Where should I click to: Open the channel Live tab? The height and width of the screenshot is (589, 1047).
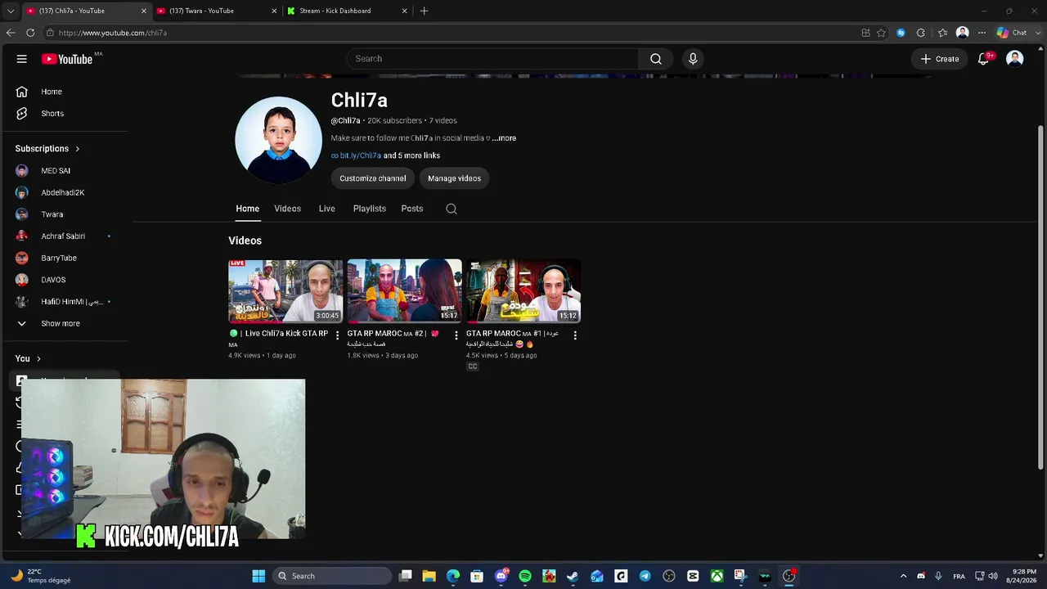pos(327,209)
